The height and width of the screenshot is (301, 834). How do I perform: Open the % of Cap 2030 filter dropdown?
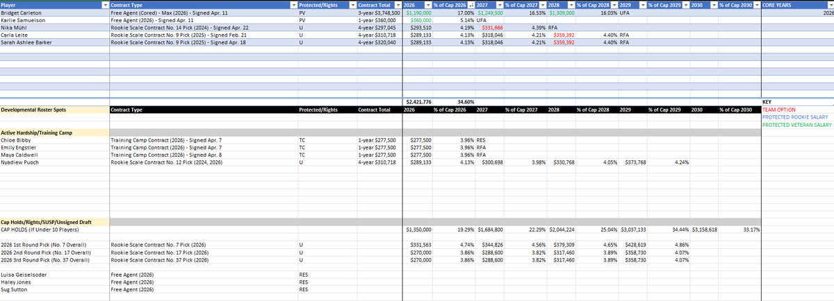click(758, 5)
